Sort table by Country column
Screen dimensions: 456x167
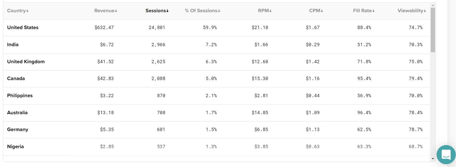click(18, 11)
